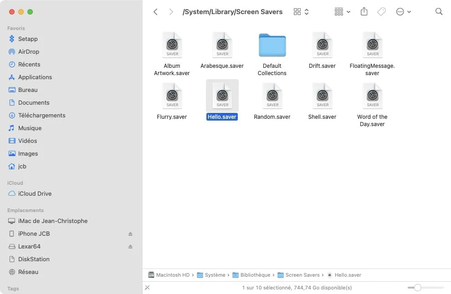Viewport: 451px width, 294px height.
Task: Open the Share icon in the toolbar
Action: 364,11
